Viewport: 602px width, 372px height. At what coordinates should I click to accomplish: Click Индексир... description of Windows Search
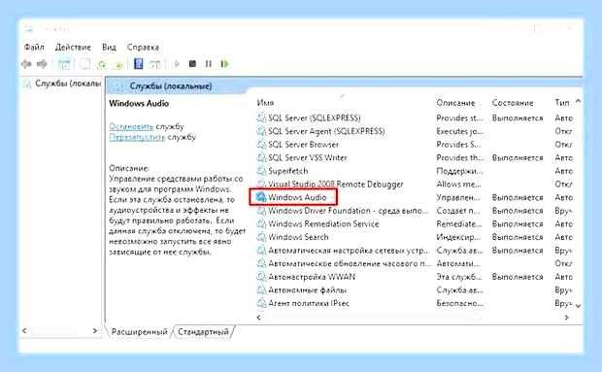click(458, 237)
